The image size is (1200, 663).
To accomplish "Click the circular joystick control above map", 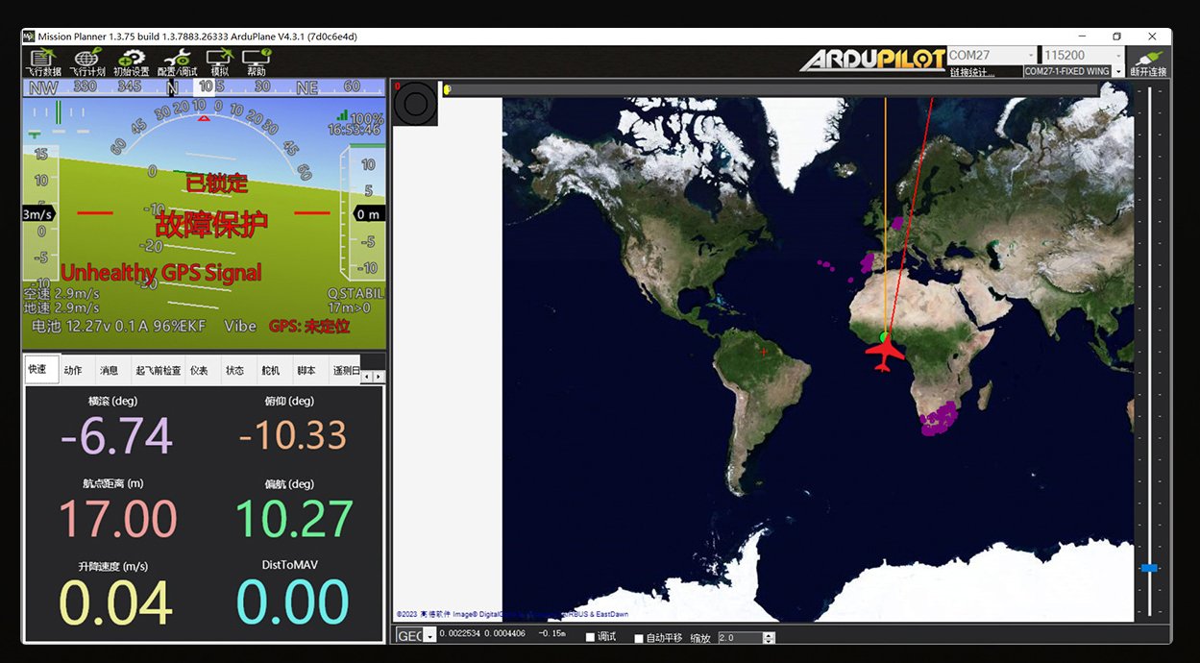I will pos(416,104).
